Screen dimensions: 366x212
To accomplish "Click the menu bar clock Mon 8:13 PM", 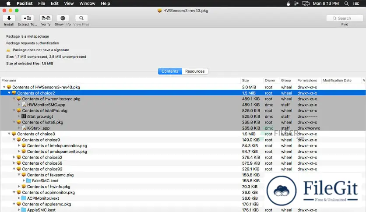I will coord(326,4).
